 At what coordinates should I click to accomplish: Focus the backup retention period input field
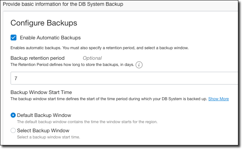(x=124, y=78)
